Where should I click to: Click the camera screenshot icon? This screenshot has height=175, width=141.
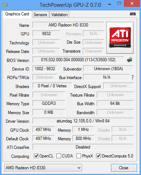(133, 14)
